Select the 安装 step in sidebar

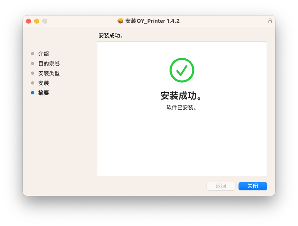click(x=44, y=83)
